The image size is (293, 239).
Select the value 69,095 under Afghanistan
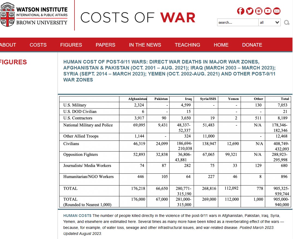click(139, 125)
